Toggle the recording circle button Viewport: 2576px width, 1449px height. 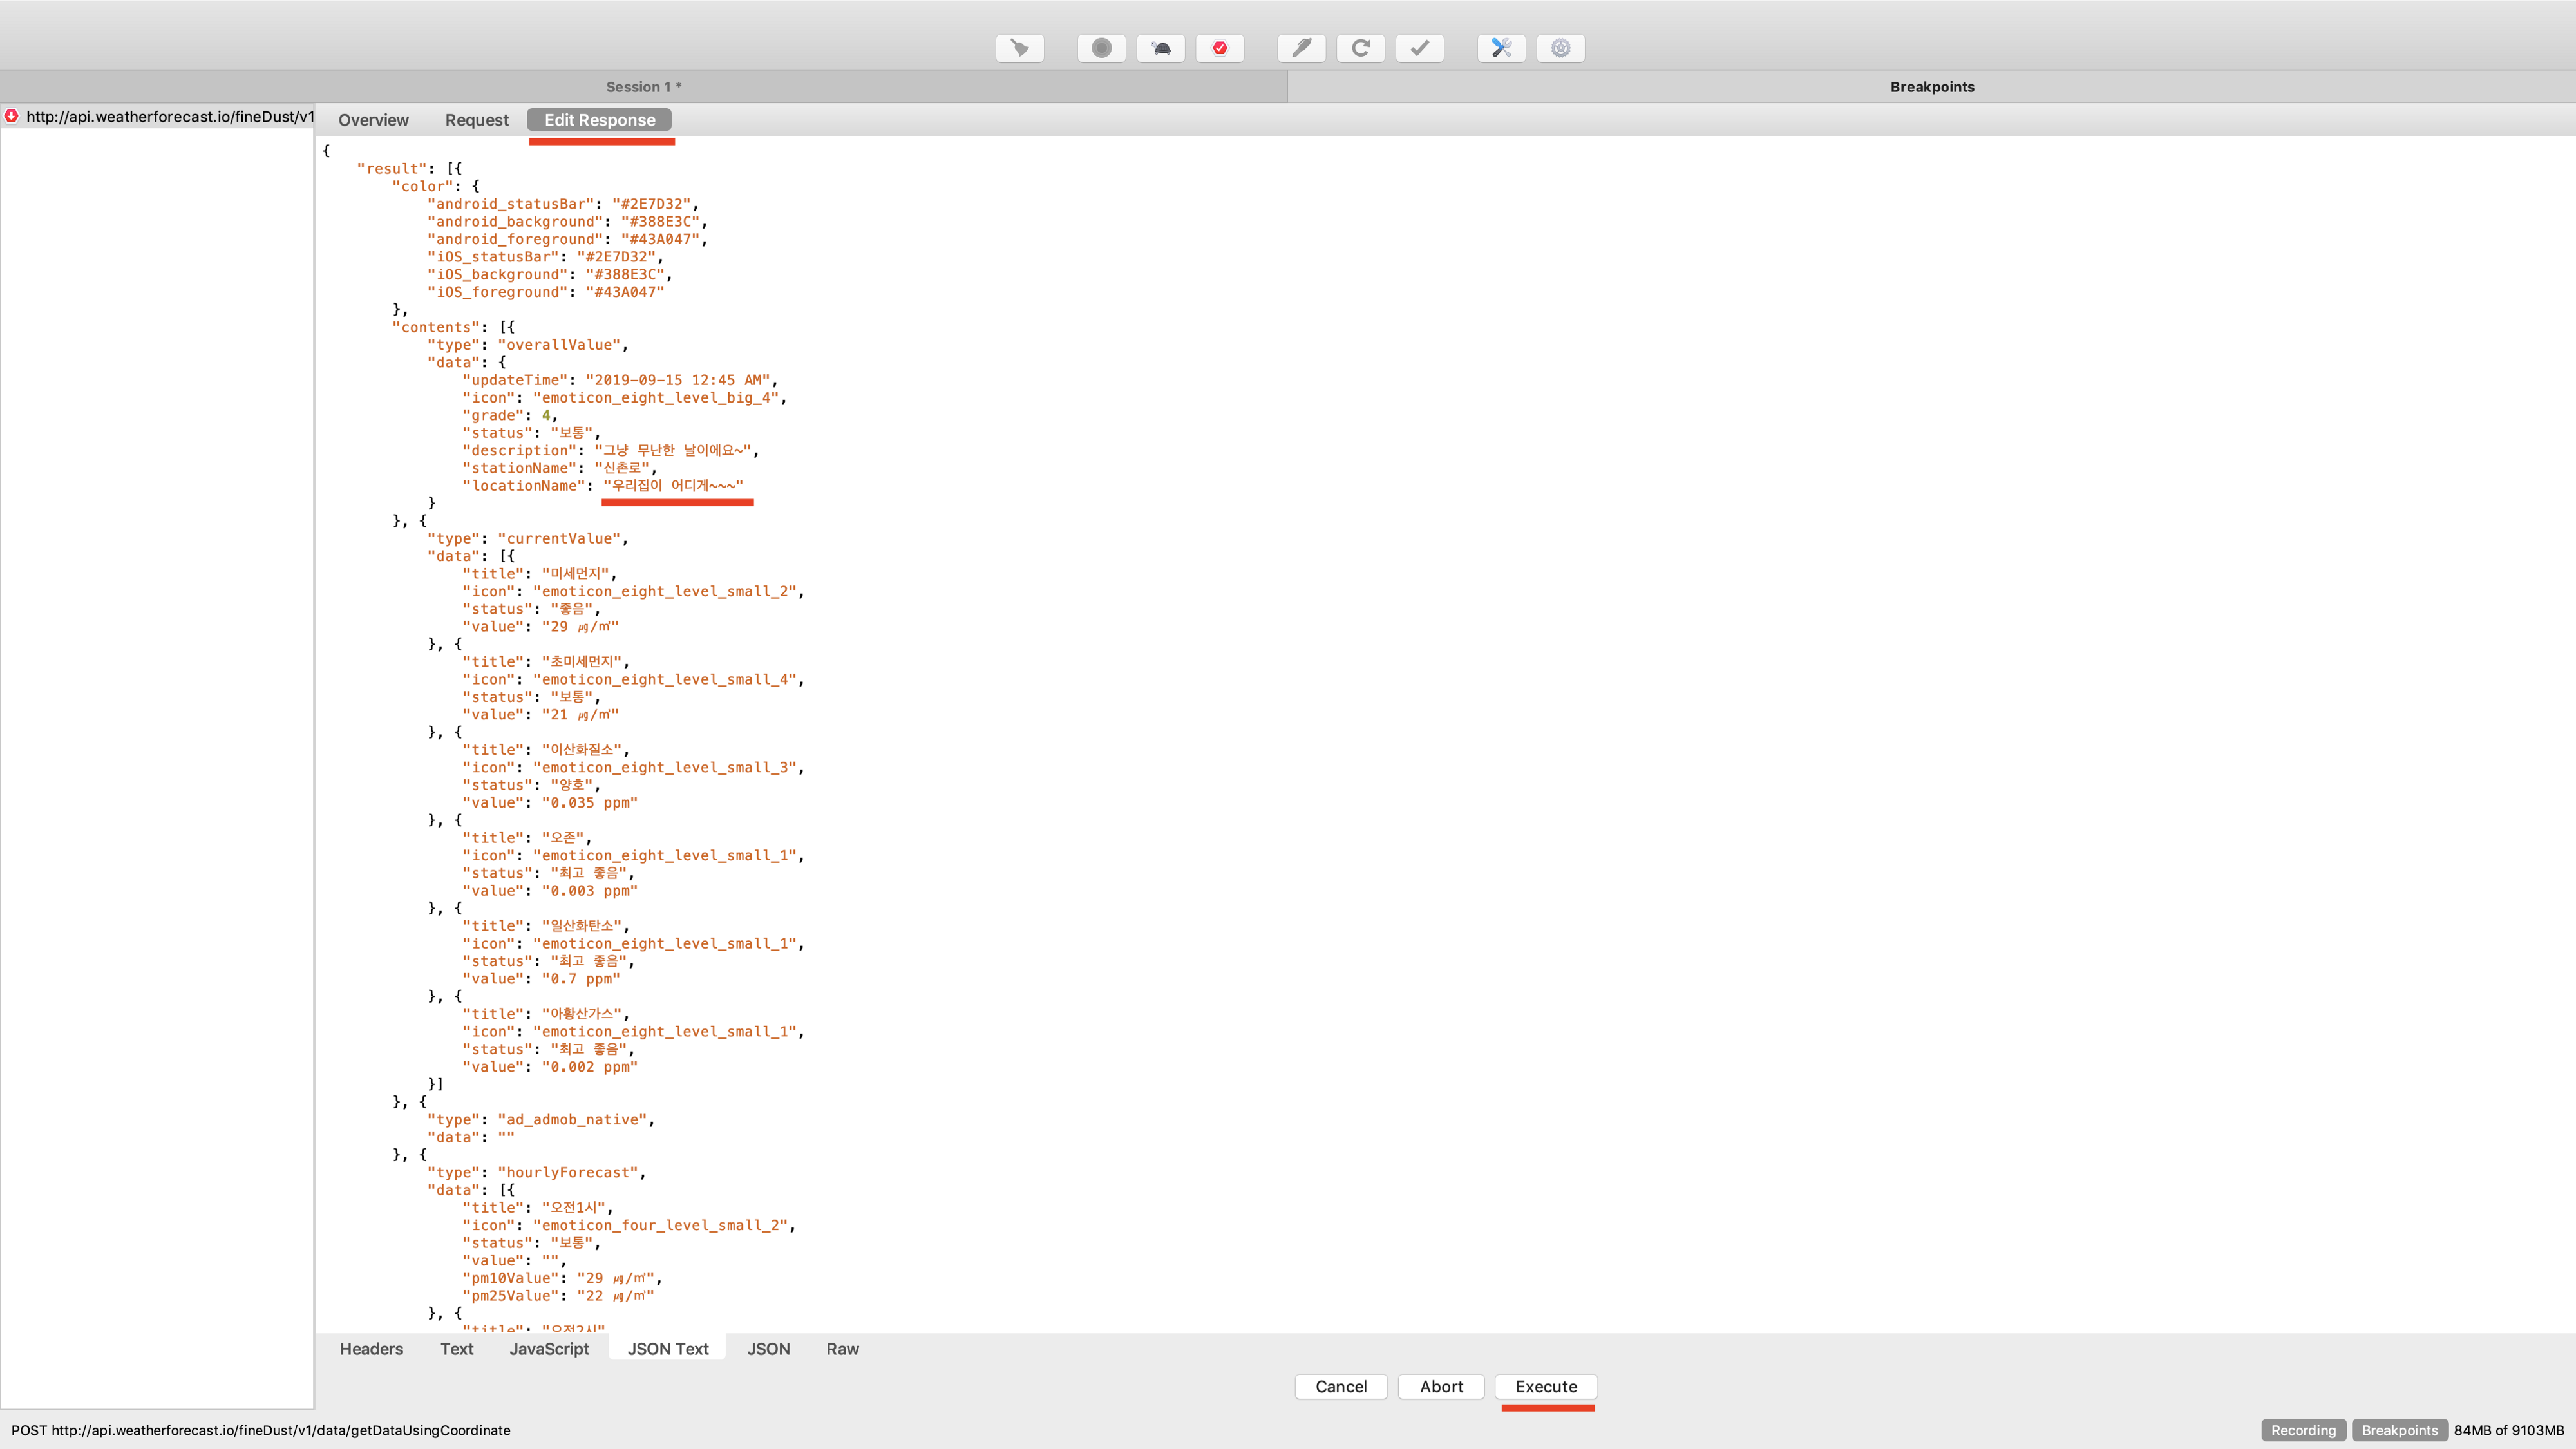pos(1101,48)
